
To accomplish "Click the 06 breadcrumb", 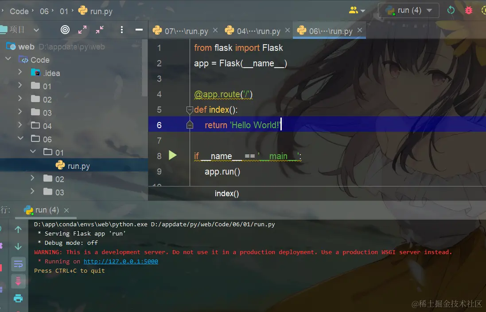I will [44, 11].
